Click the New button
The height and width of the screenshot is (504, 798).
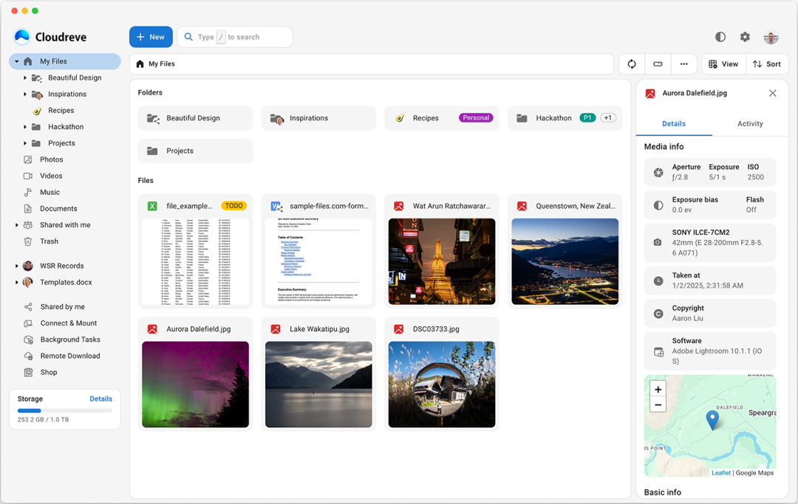point(151,37)
